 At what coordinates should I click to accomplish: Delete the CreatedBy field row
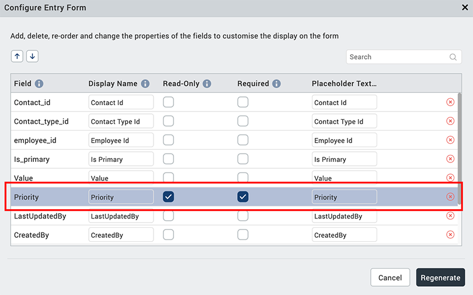click(450, 235)
